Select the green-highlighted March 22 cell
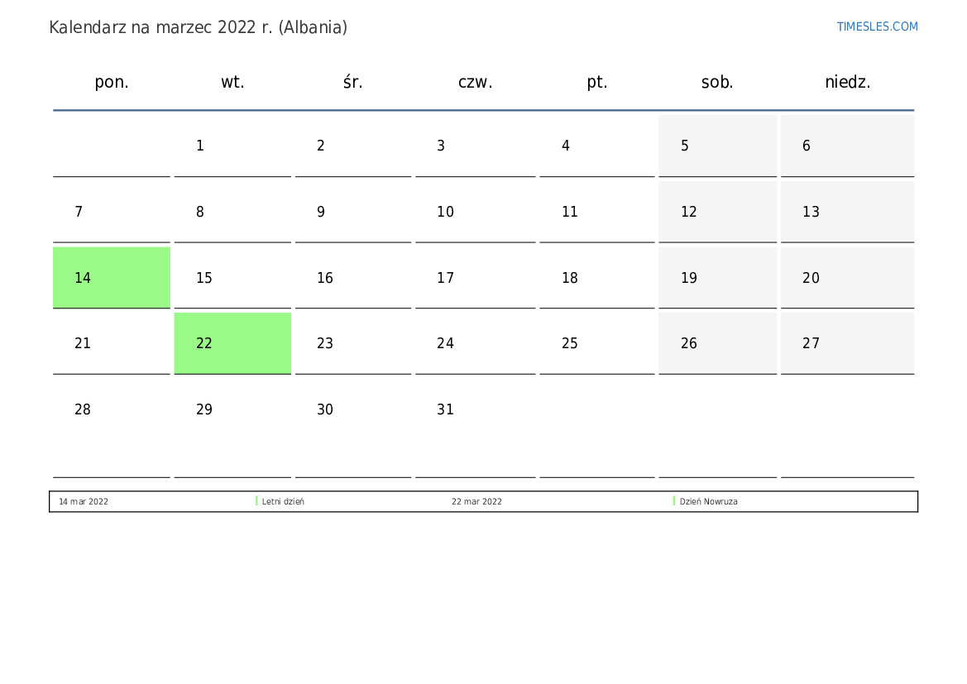This screenshot has height=684, width=967. click(232, 343)
